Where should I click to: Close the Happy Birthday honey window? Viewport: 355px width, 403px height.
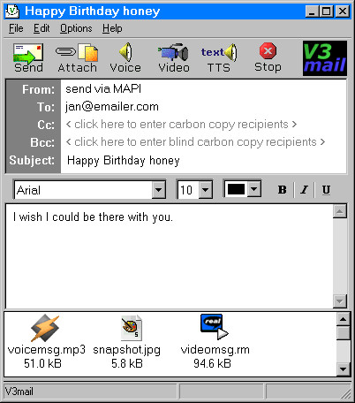coord(343,11)
